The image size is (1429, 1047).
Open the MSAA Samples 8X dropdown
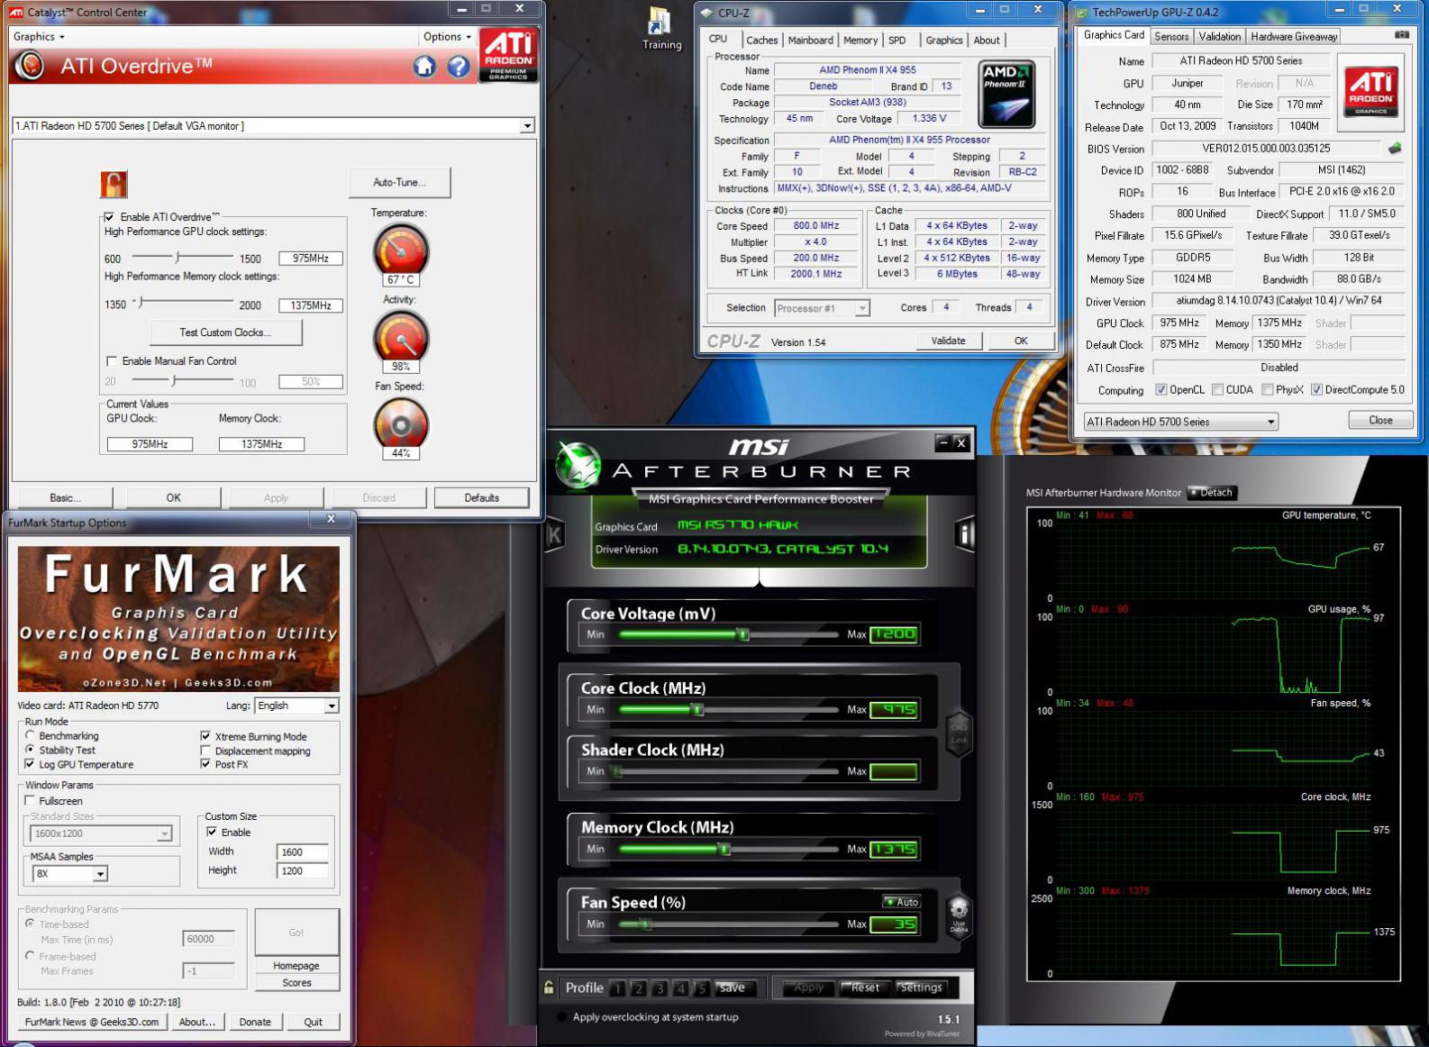(100, 874)
